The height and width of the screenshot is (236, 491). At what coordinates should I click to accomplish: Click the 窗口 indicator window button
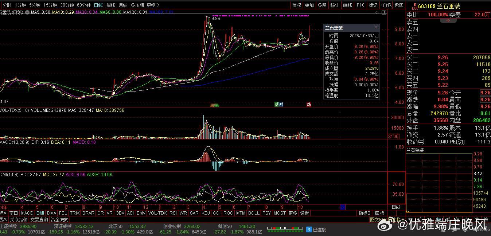(13, 213)
